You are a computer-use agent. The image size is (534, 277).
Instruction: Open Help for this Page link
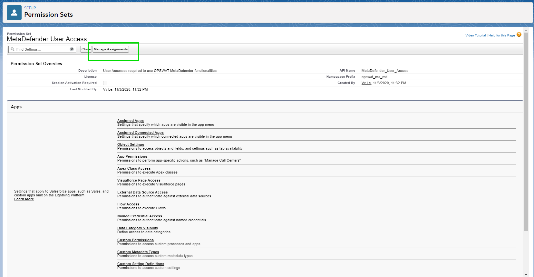[x=501, y=35]
